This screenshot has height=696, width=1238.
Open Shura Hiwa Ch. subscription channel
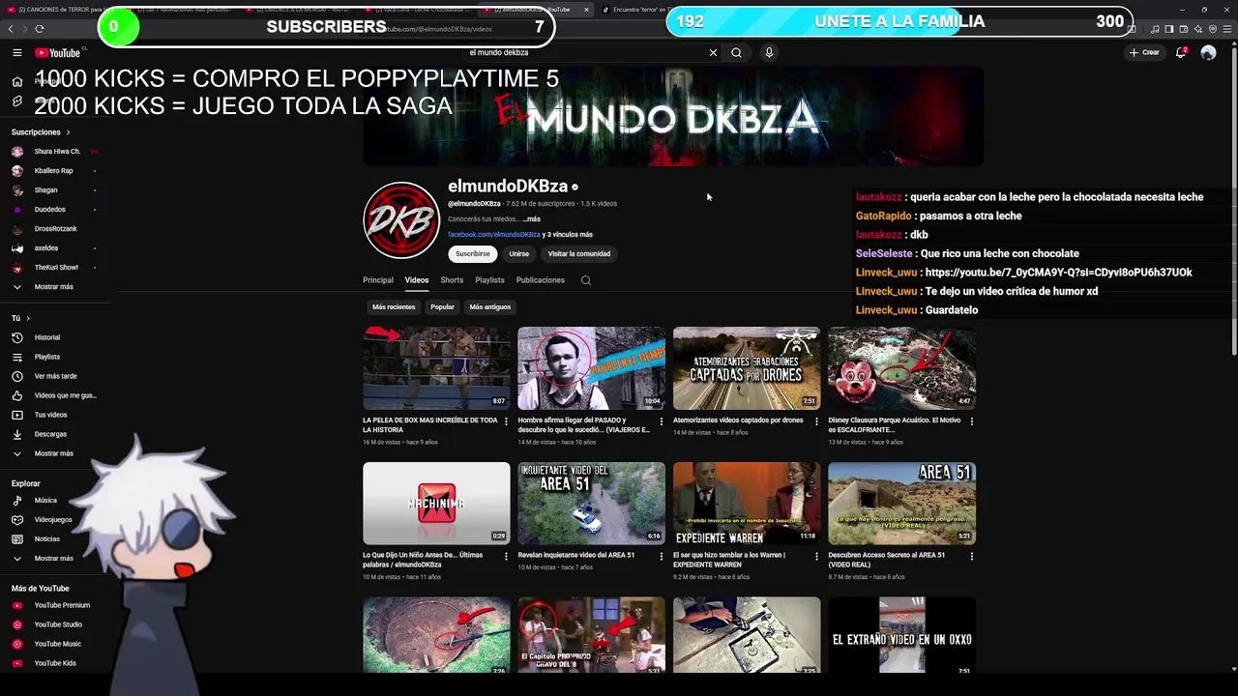click(x=56, y=152)
